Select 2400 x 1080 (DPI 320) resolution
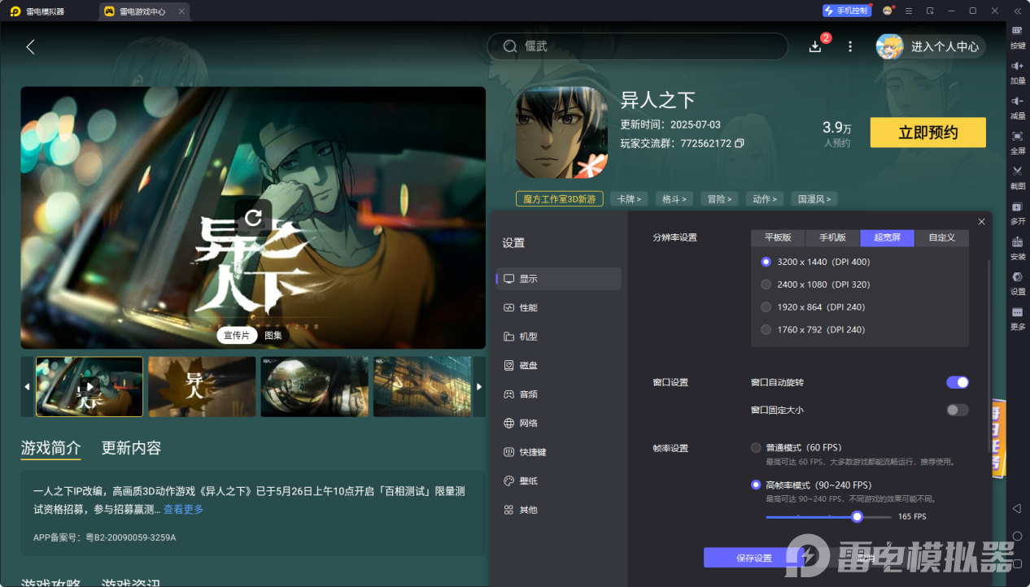 tap(815, 285)
